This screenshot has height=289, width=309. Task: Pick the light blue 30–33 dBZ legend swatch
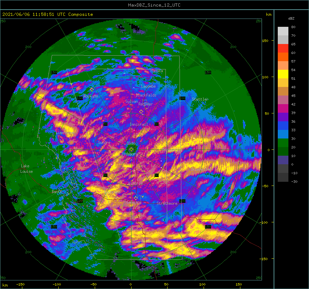click(x=283, y=134)
